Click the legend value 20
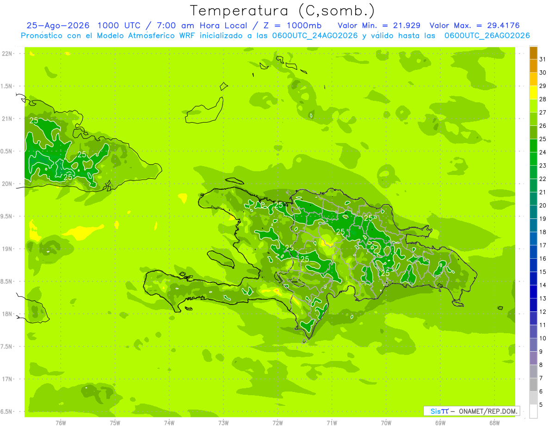Viewport: 555px width, 429px height. pyautogui.click(x=543, y=205)
